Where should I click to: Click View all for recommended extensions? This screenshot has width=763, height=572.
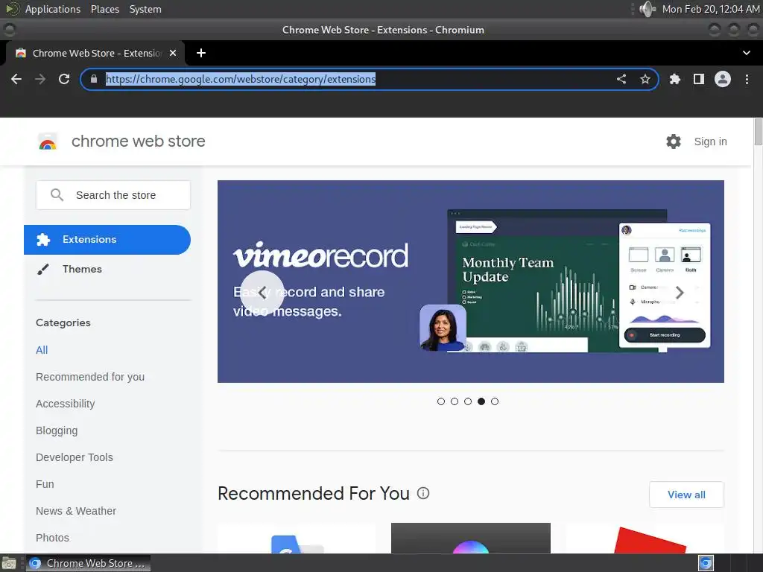(686, 495)
